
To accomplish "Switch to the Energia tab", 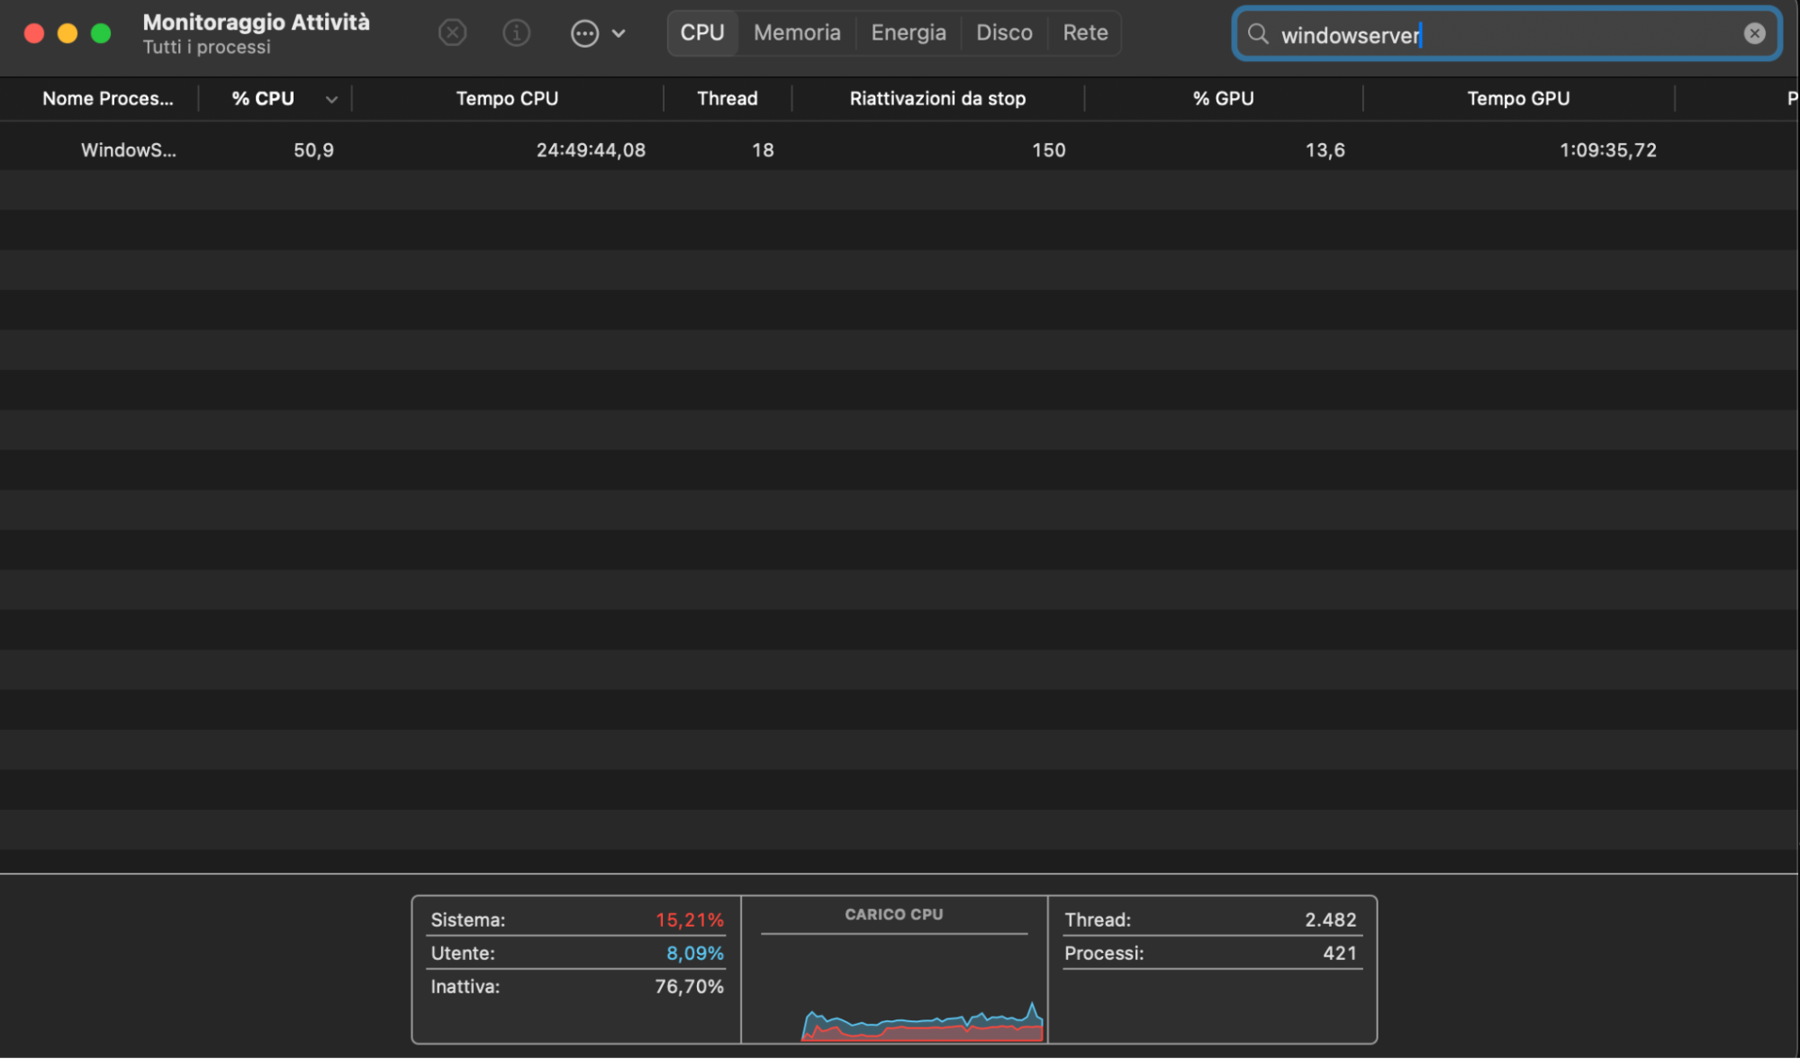I will [908, 33].
